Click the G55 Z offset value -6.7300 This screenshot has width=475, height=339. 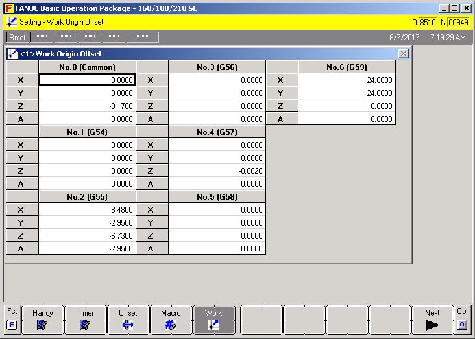[x=87, y=236]
